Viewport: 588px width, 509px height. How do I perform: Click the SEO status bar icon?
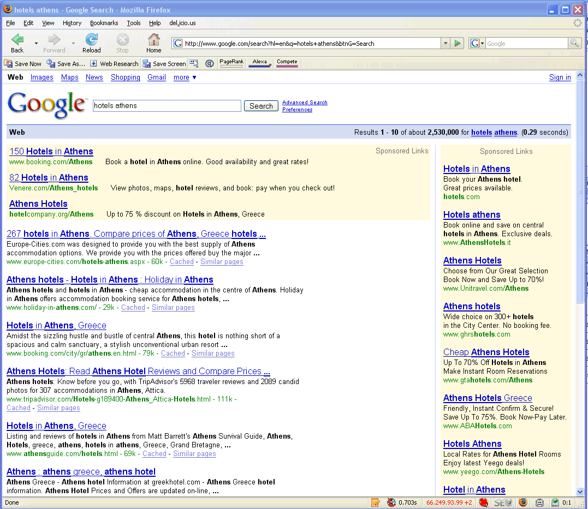503,502
